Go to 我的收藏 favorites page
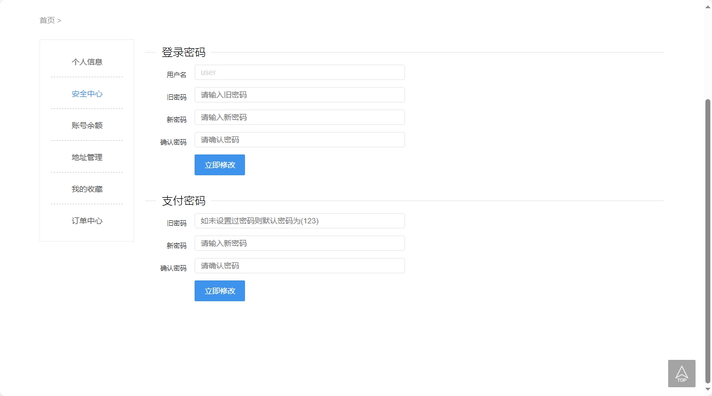The height and width of the screenshot is (396, 712). [x=87, y=189]
